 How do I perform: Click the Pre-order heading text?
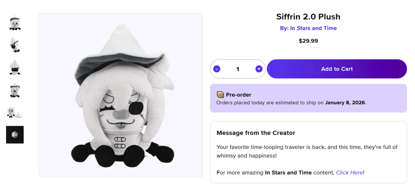pos(238,95)
